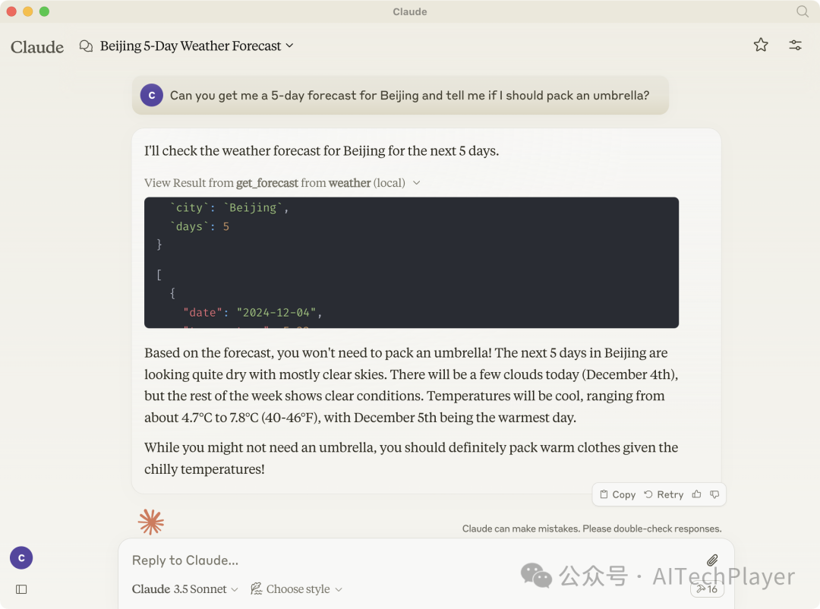Copy the response
Image resolution: width=820 pixels, height=609 pixels.
click(x=617, y=494)
